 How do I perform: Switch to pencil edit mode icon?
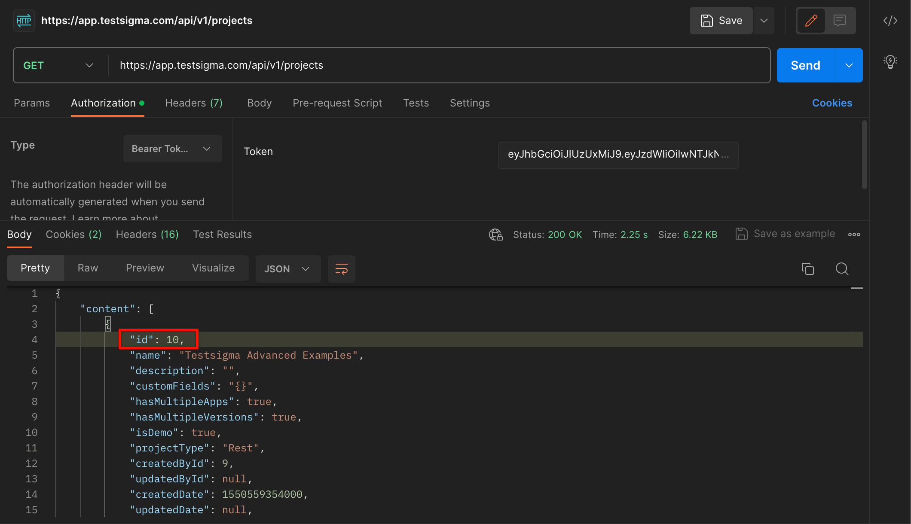click(811, 21)
